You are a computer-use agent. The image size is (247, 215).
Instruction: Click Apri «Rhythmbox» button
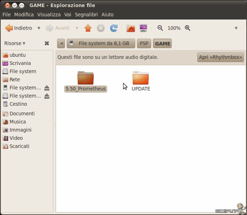tap(220, 57)
